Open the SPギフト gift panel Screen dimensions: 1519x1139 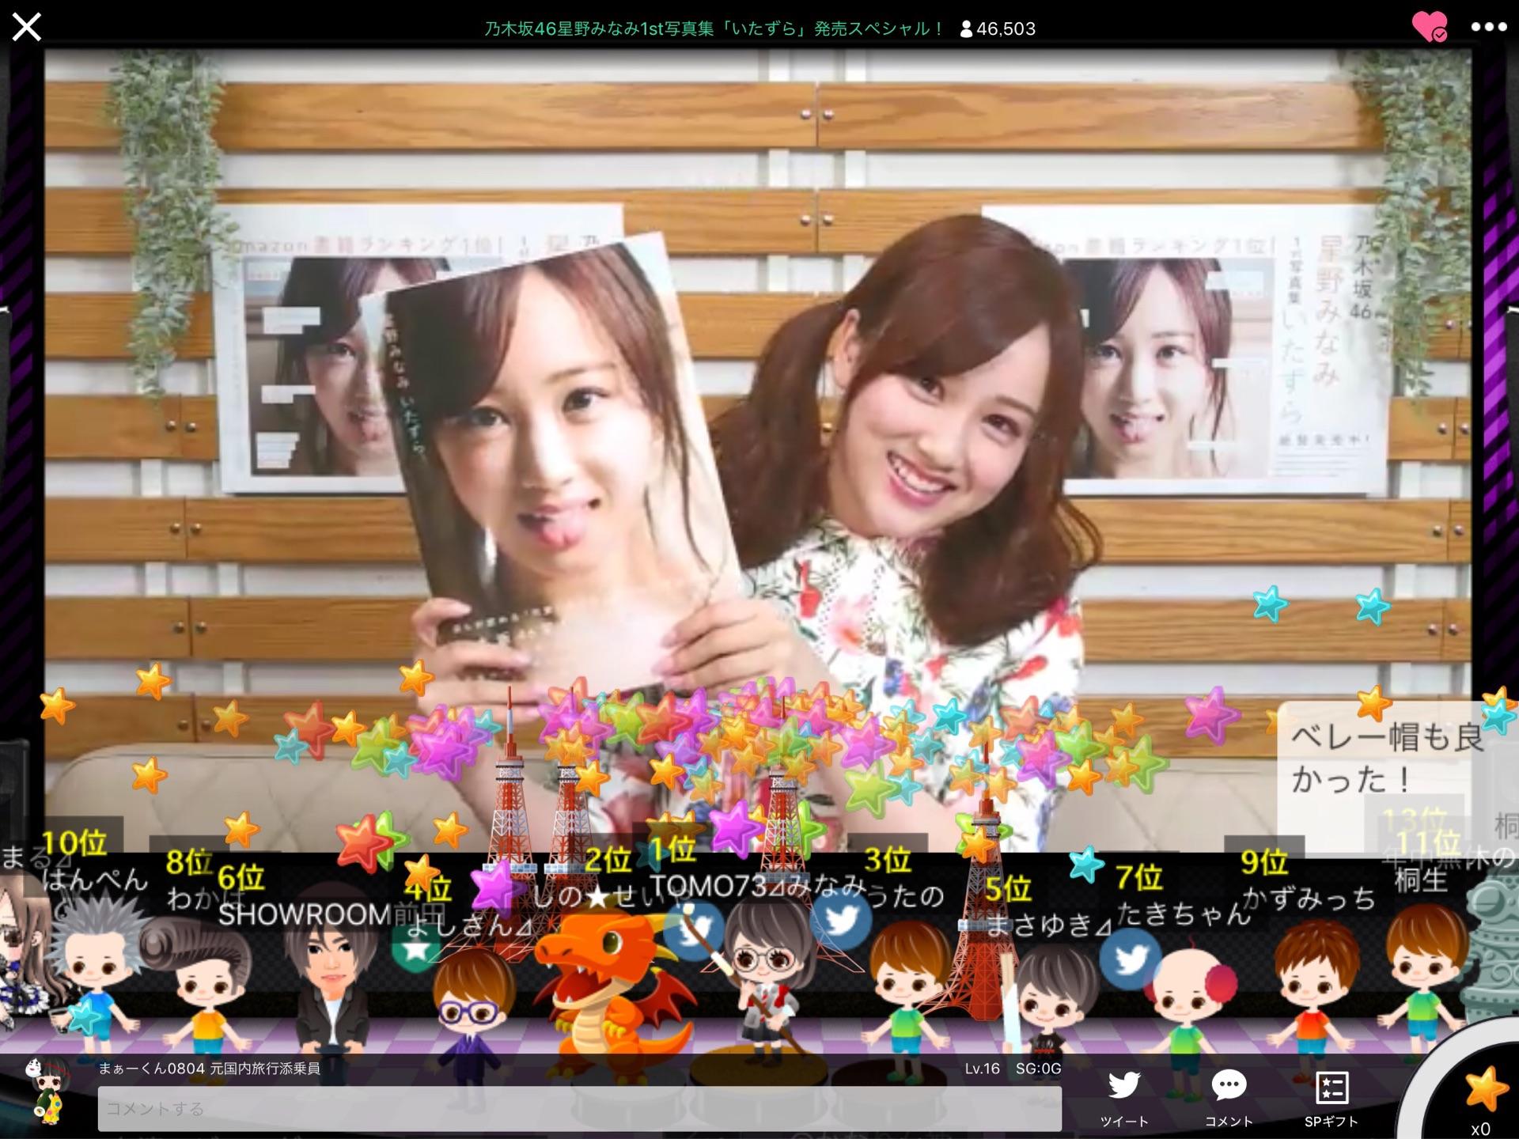pos(1331,1098)
